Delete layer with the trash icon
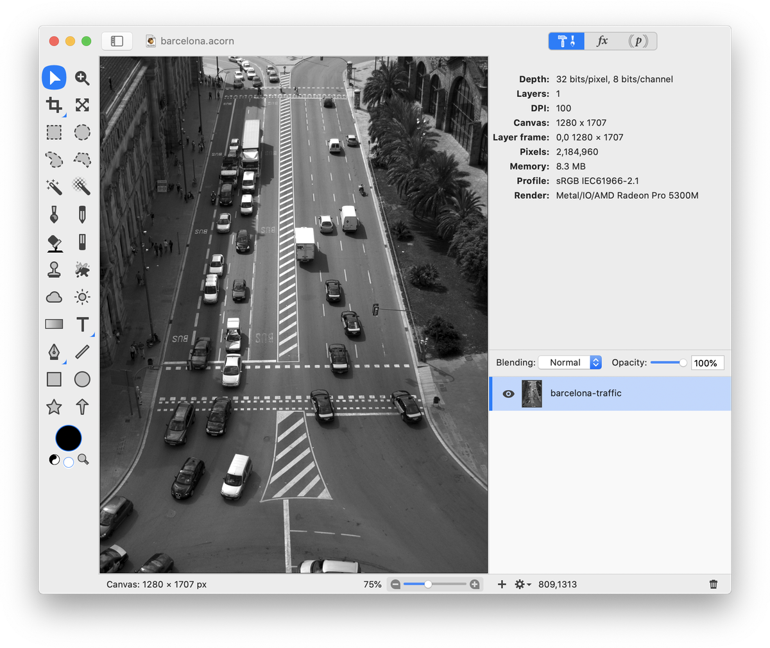This screenshot has height=648, width=770. tap(714, 584)
